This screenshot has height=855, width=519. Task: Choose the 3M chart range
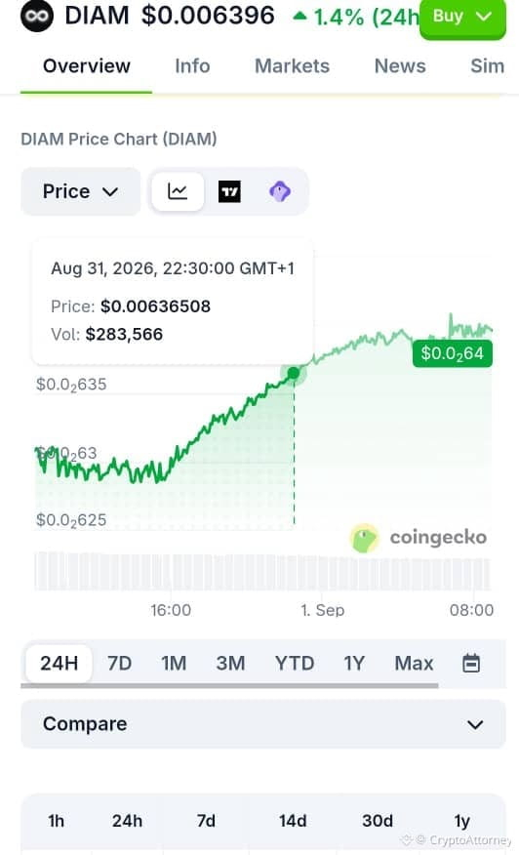[x=230, y=663]
